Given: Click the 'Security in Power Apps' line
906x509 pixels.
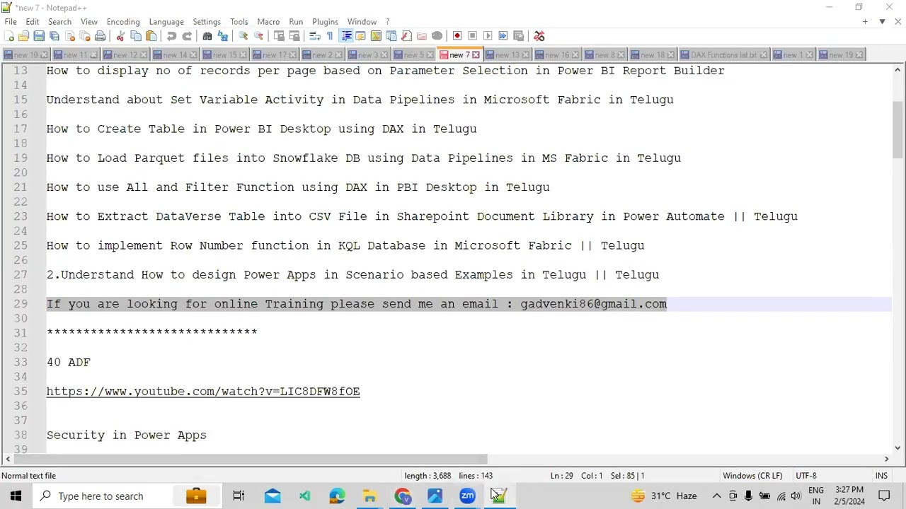Looking at the screenshot, I should pos(127,435).
